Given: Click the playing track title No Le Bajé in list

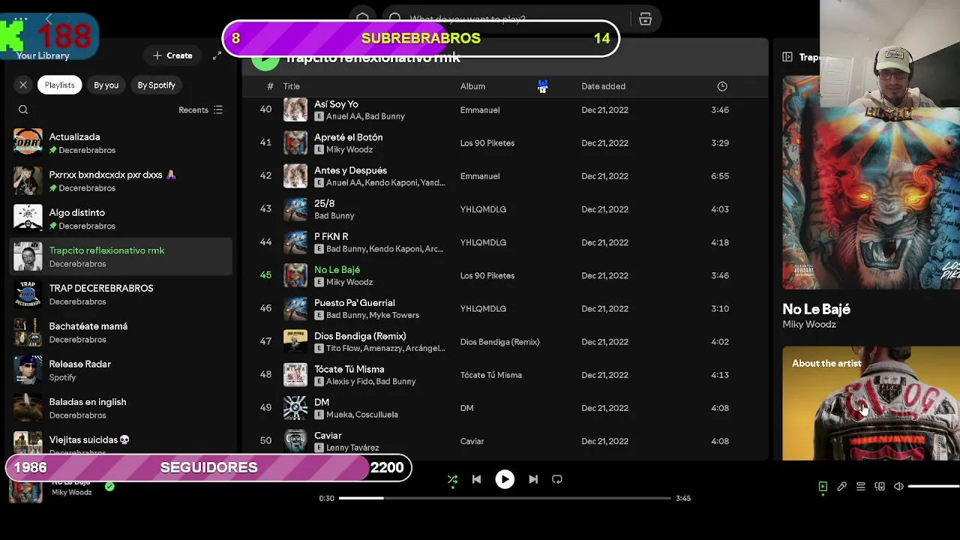Looking at the screenshot, I should (337, 269).
